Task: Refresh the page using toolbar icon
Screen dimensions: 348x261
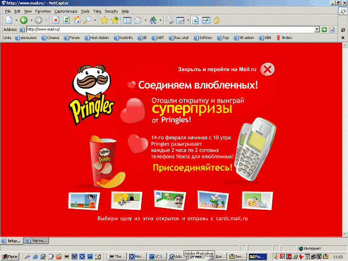Action: 66,20
